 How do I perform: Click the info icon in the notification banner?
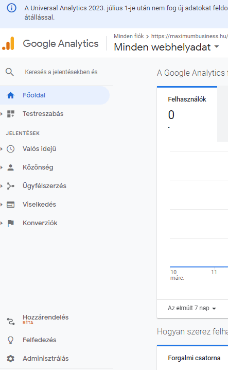[x=11, y=8]
